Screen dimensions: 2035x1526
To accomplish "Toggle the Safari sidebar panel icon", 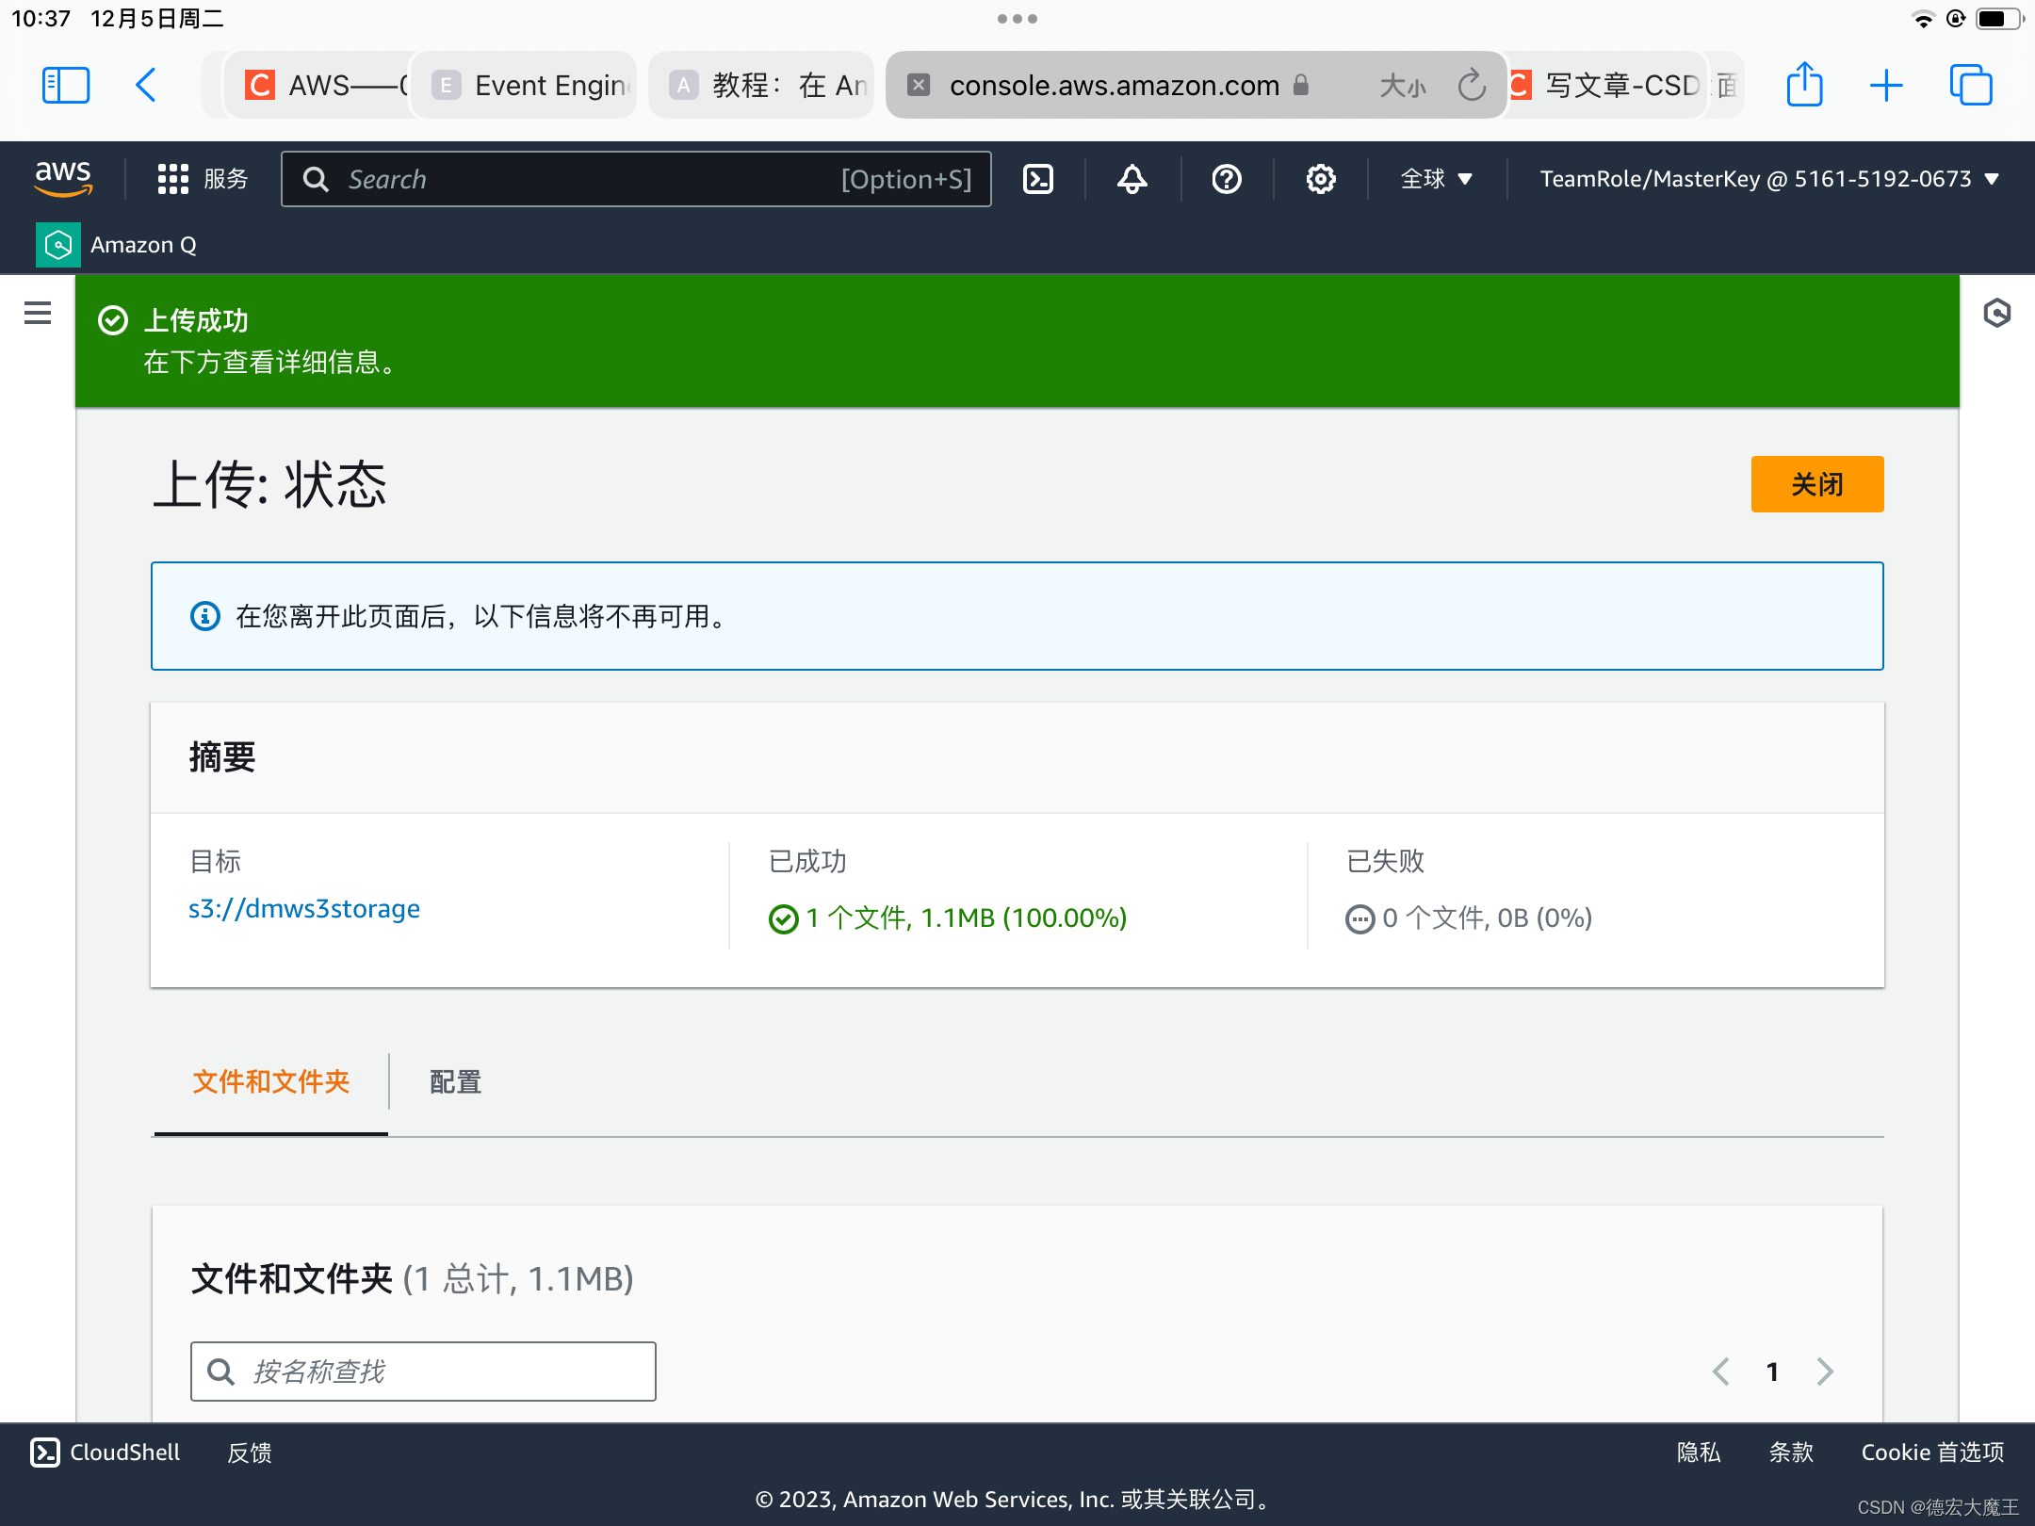I will [x=66, y=86].
